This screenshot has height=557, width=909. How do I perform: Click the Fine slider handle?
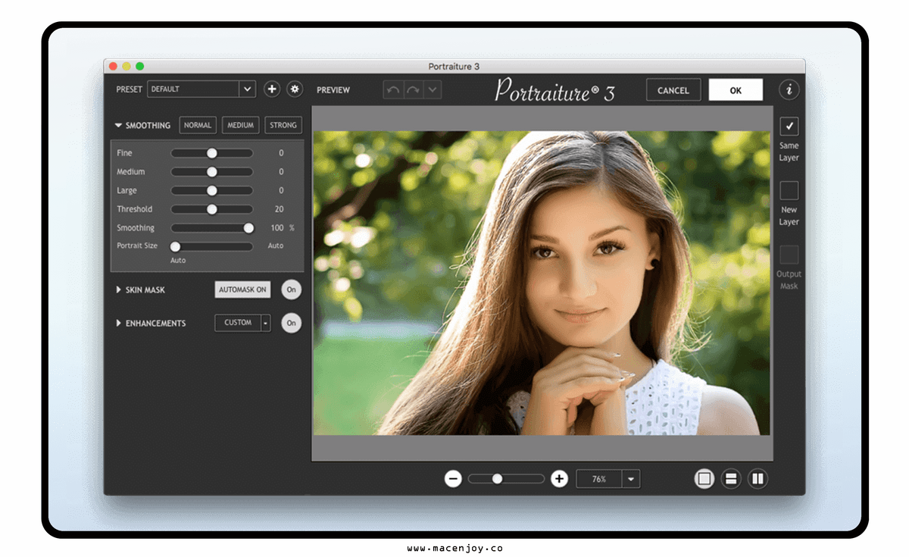click(x=212, y=153)
